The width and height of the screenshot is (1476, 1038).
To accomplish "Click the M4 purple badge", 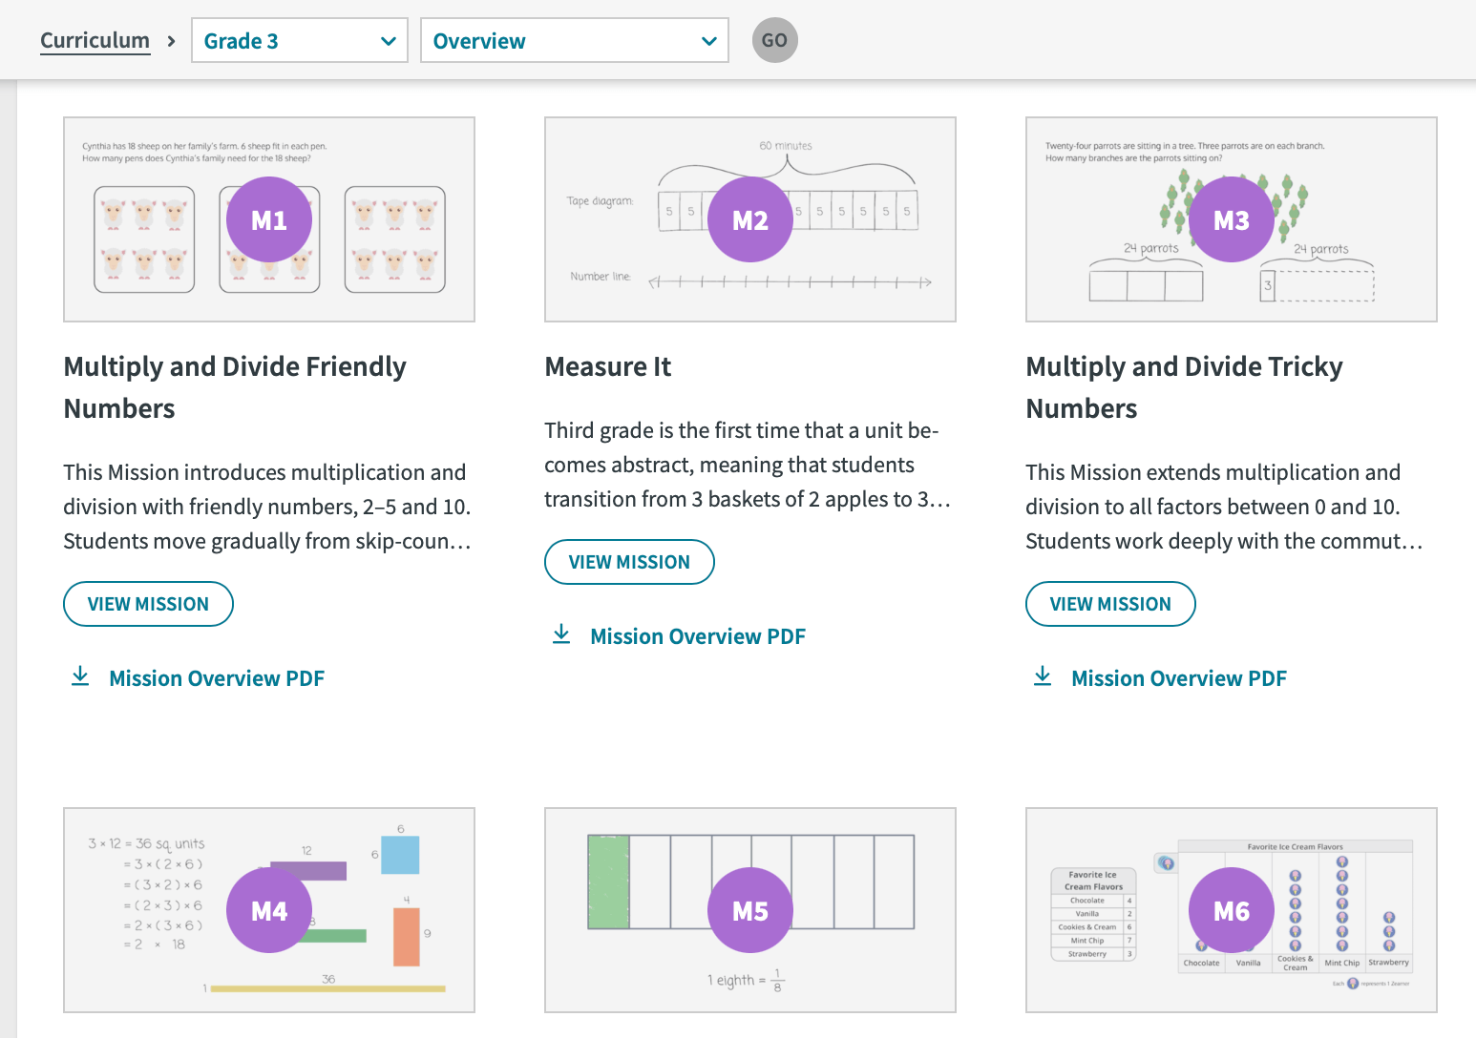I will [x=269, y=910].
